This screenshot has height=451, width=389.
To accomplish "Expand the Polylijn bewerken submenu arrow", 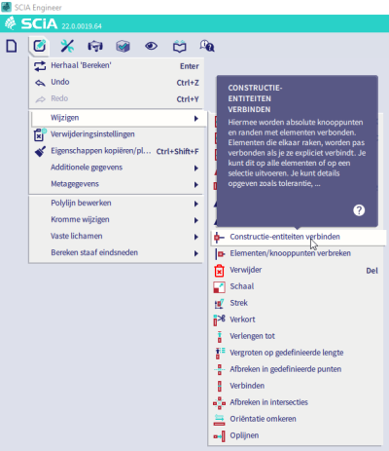I will (196, 204).
